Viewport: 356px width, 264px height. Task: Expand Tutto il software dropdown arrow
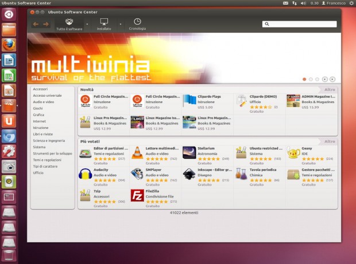[87, 24]
